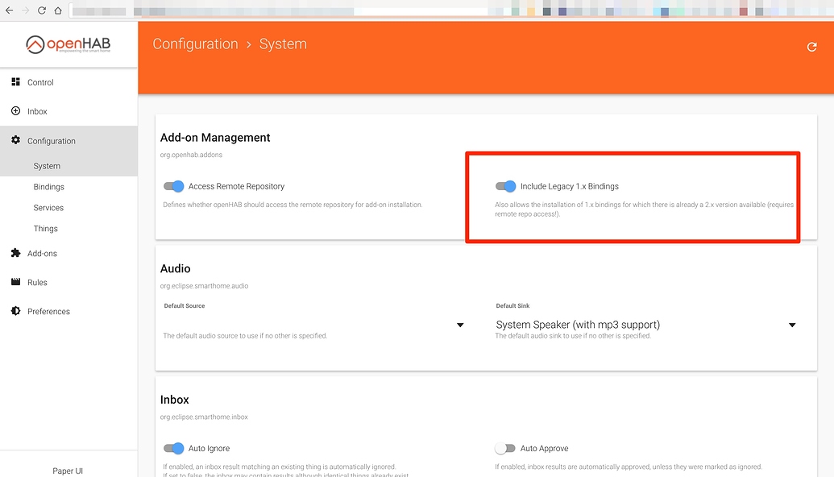The image size is (834, 477).
Task: Click the Add-ons puzzle piece icon
Action: 15,253
